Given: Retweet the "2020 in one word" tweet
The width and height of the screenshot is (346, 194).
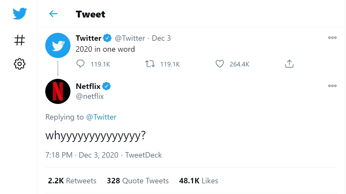Looking at the screenshot, I should click(150, 64).
